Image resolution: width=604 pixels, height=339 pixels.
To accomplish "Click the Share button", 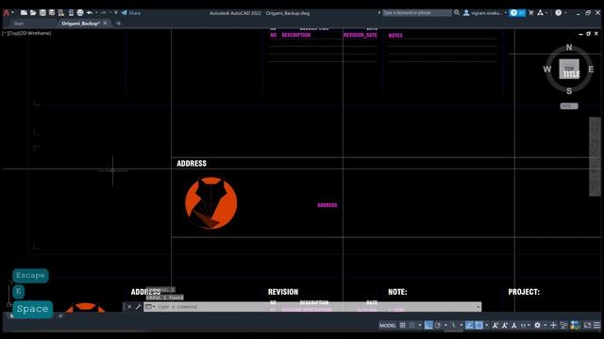I will 131,12.
